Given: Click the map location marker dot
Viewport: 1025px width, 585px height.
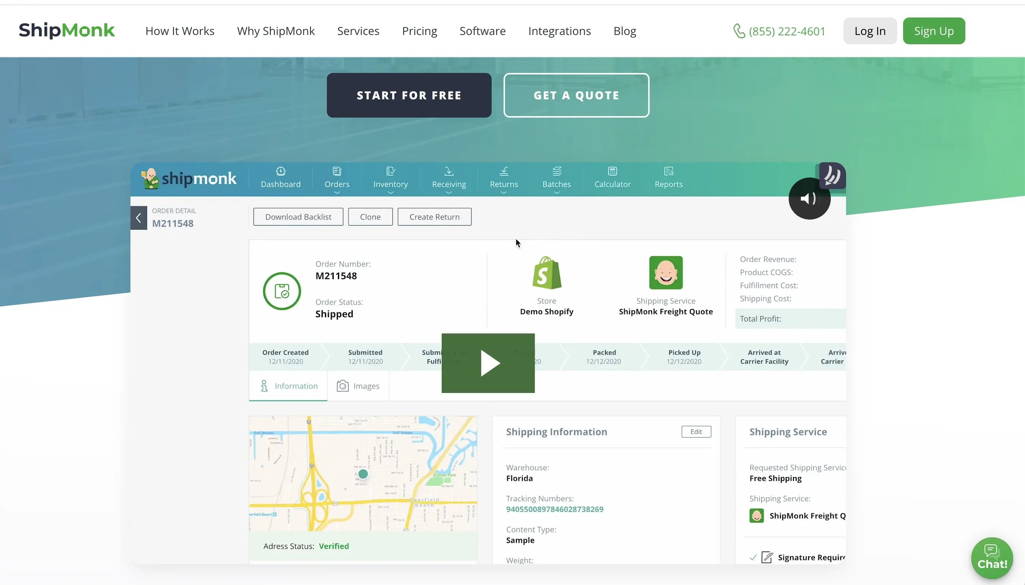Looking at the screenshot, I should click(363, 474).
